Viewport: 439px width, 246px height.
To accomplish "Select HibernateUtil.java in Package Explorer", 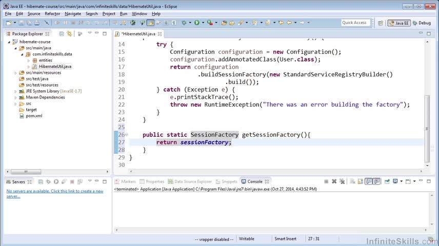I will tap(55, 67).
